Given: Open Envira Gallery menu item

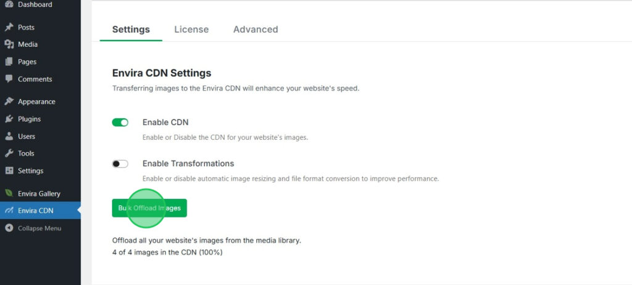Looking at the screenshot, I should point(40,193).
